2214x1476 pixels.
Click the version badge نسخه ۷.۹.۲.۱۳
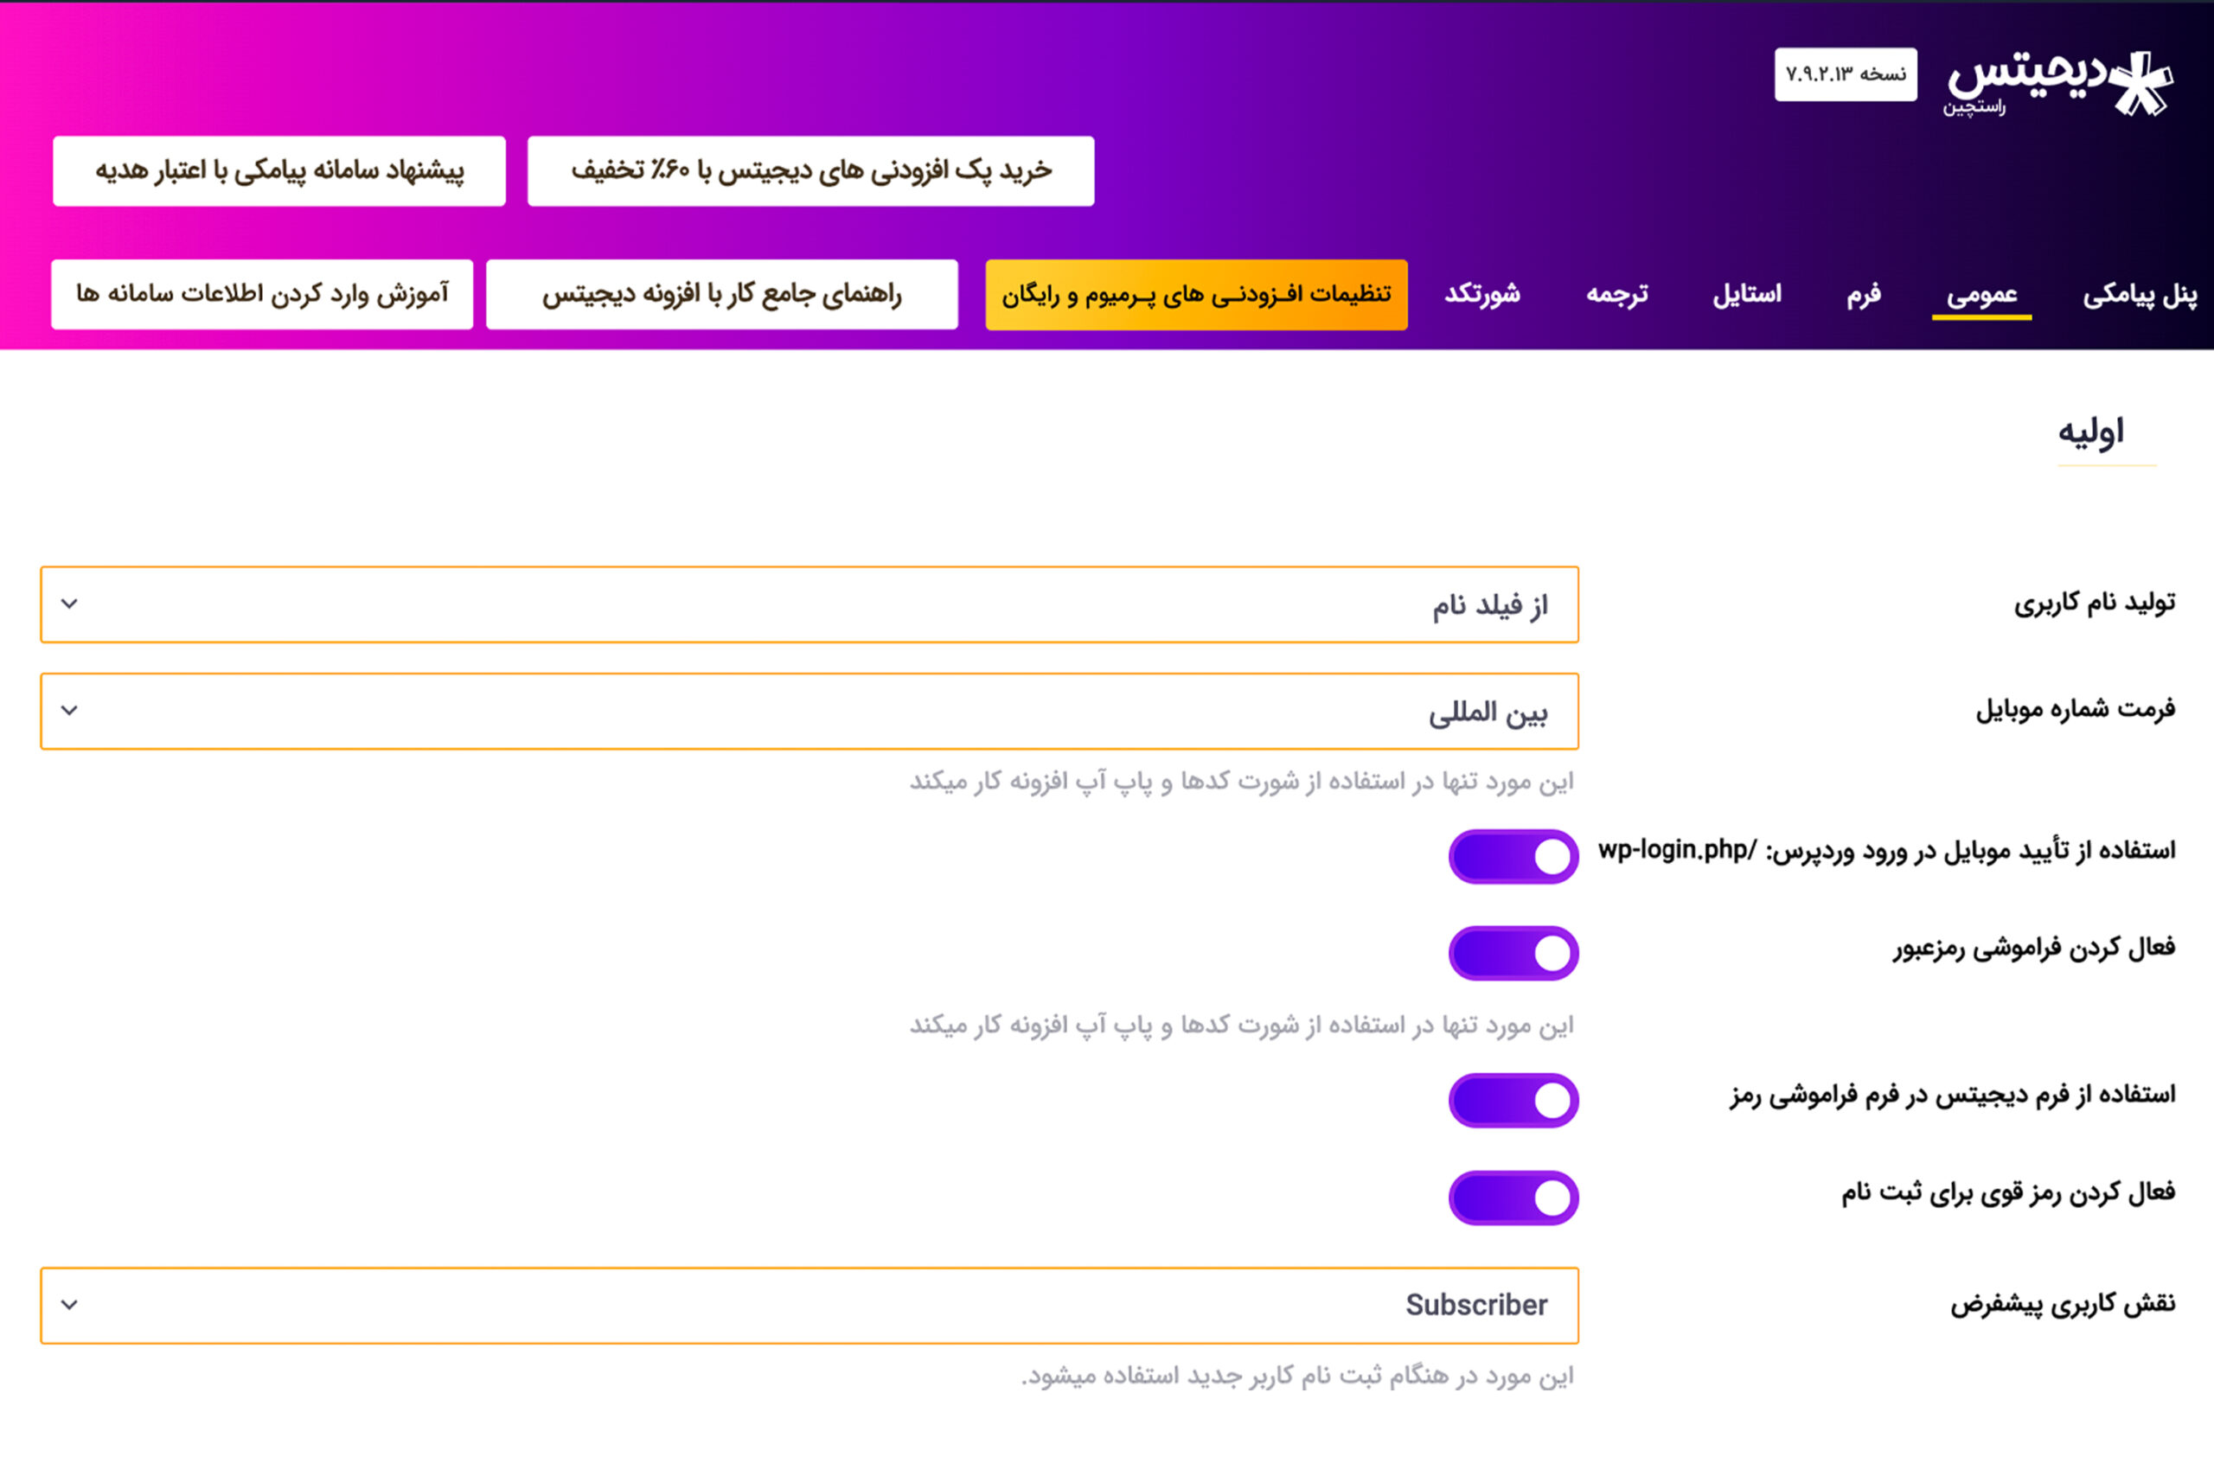(1845, 74)
